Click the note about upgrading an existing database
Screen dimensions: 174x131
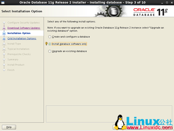pos(105,29)
